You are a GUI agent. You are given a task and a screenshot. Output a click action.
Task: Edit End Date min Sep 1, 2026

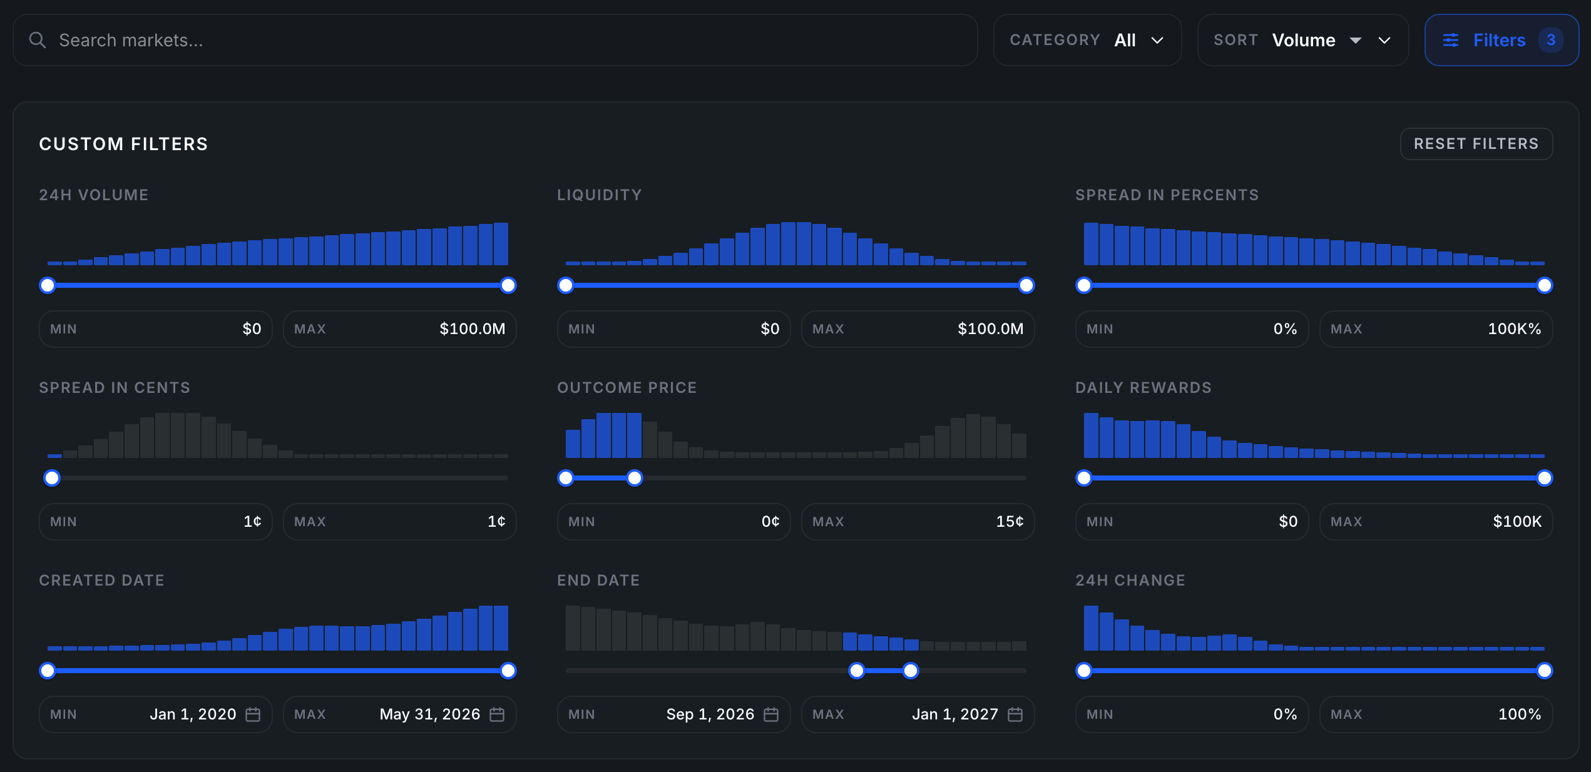674,714
